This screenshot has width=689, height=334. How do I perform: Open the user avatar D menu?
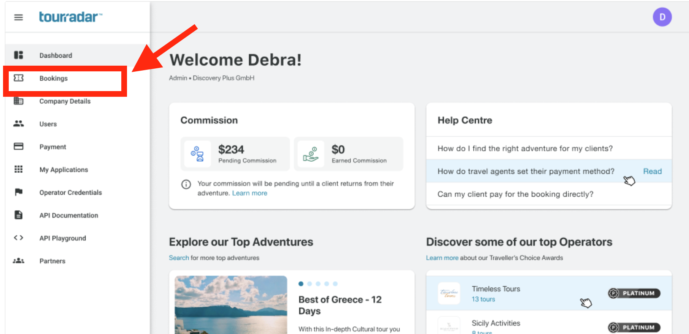tap(662, 17)
